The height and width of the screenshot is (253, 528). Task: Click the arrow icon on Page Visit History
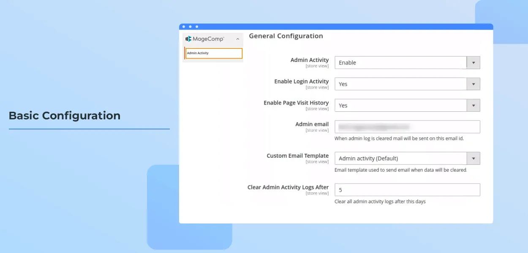point(473,105)
